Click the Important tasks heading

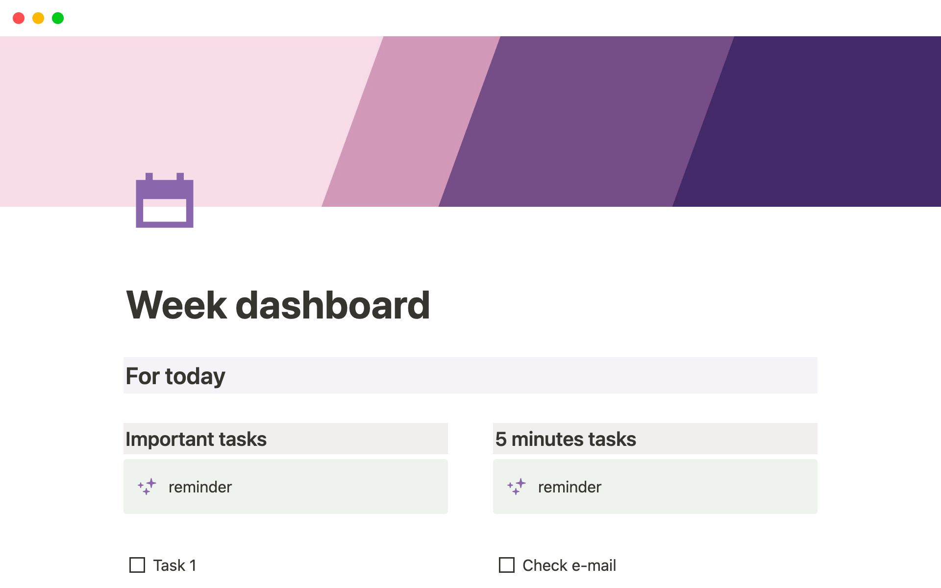click(x=196, y=439)
